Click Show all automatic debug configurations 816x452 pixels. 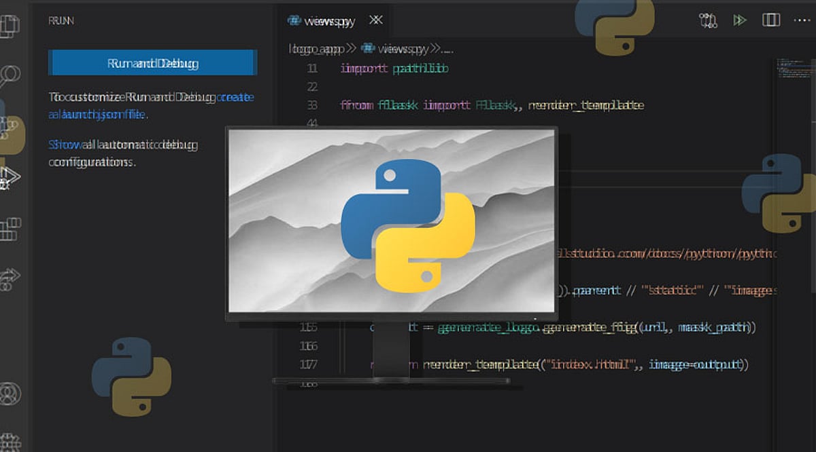pyautogui.click(x=109, y=145)
